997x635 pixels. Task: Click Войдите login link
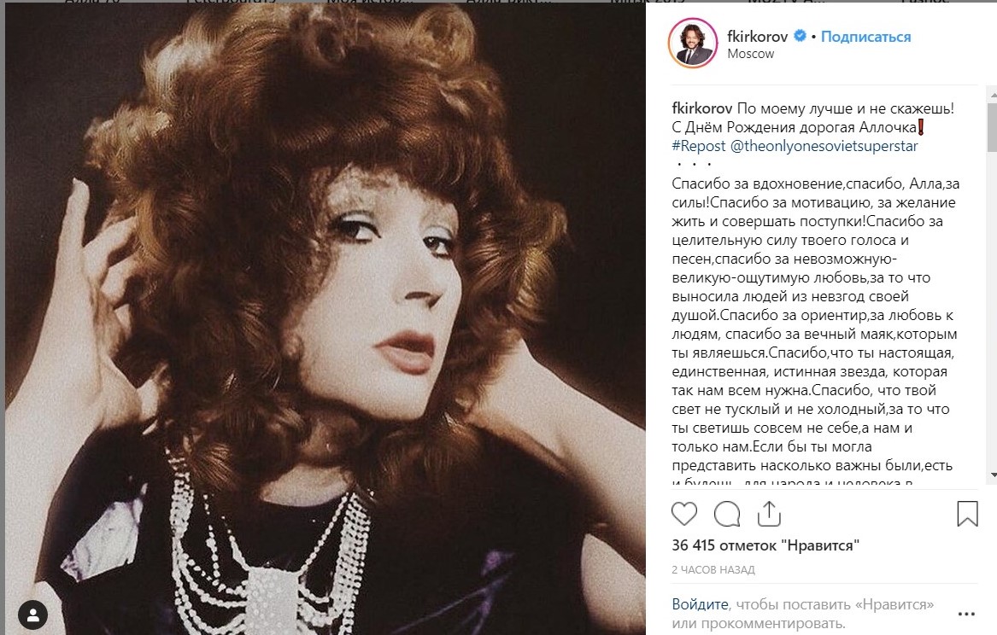(x=700, y=604)
